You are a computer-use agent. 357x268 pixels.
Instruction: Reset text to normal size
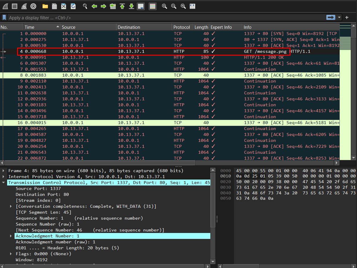183,6
